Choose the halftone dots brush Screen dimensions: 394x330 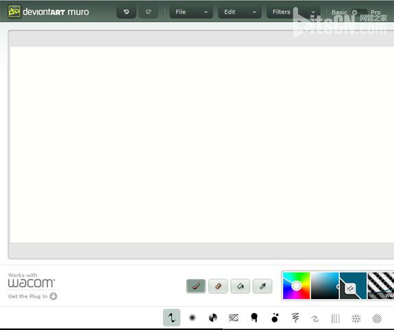[x=356, y=318]
